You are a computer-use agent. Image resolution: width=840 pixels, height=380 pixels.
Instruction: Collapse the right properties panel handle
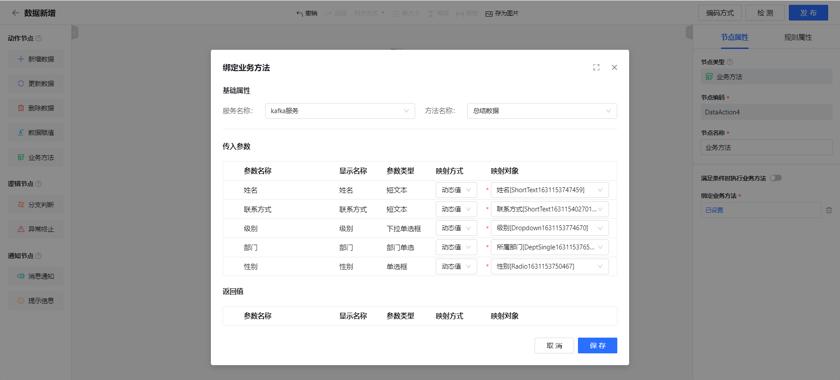(689, 32)
